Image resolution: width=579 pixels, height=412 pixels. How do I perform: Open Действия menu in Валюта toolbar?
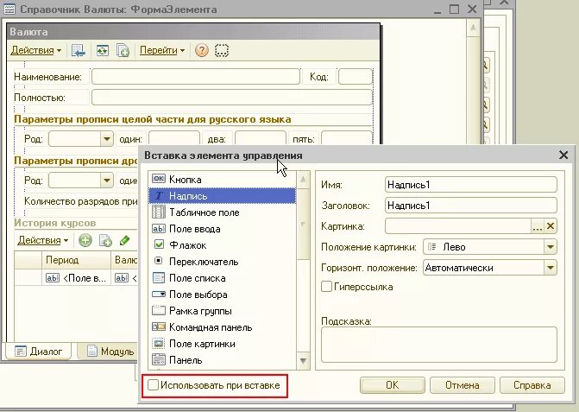[36, 50]
